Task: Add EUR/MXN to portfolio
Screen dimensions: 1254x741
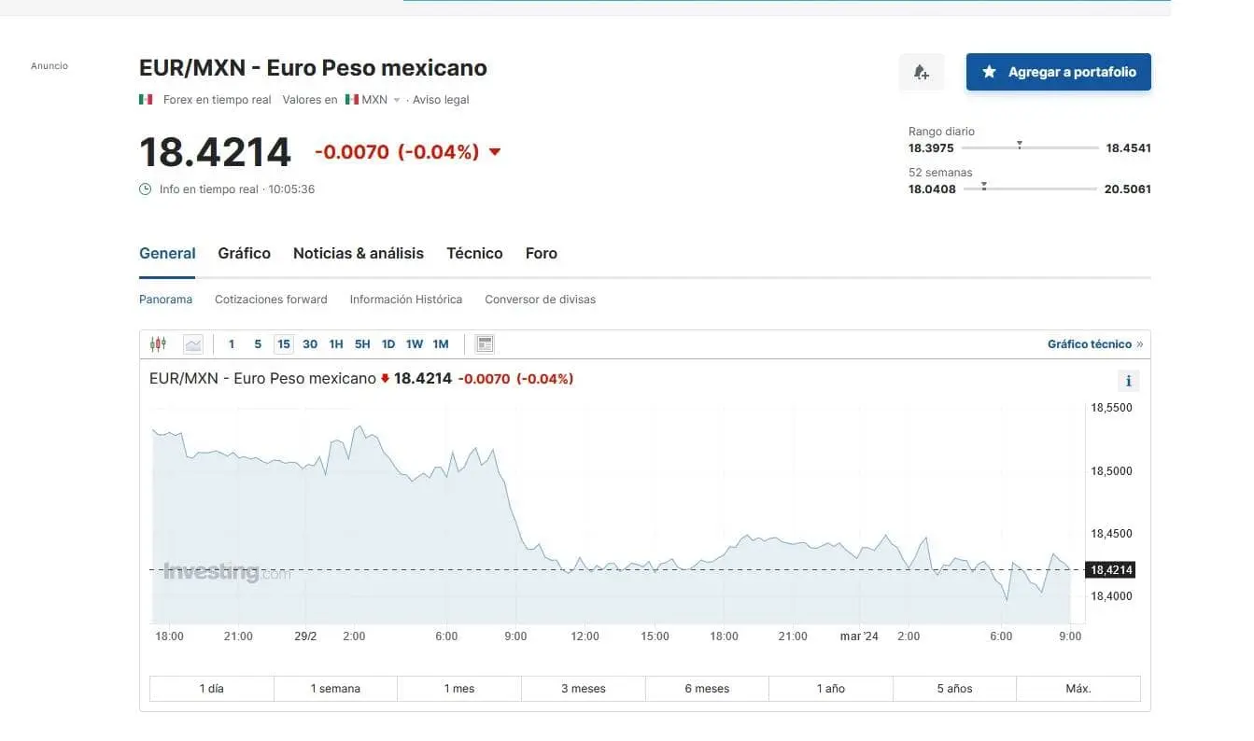Action: coord(1058,72)
